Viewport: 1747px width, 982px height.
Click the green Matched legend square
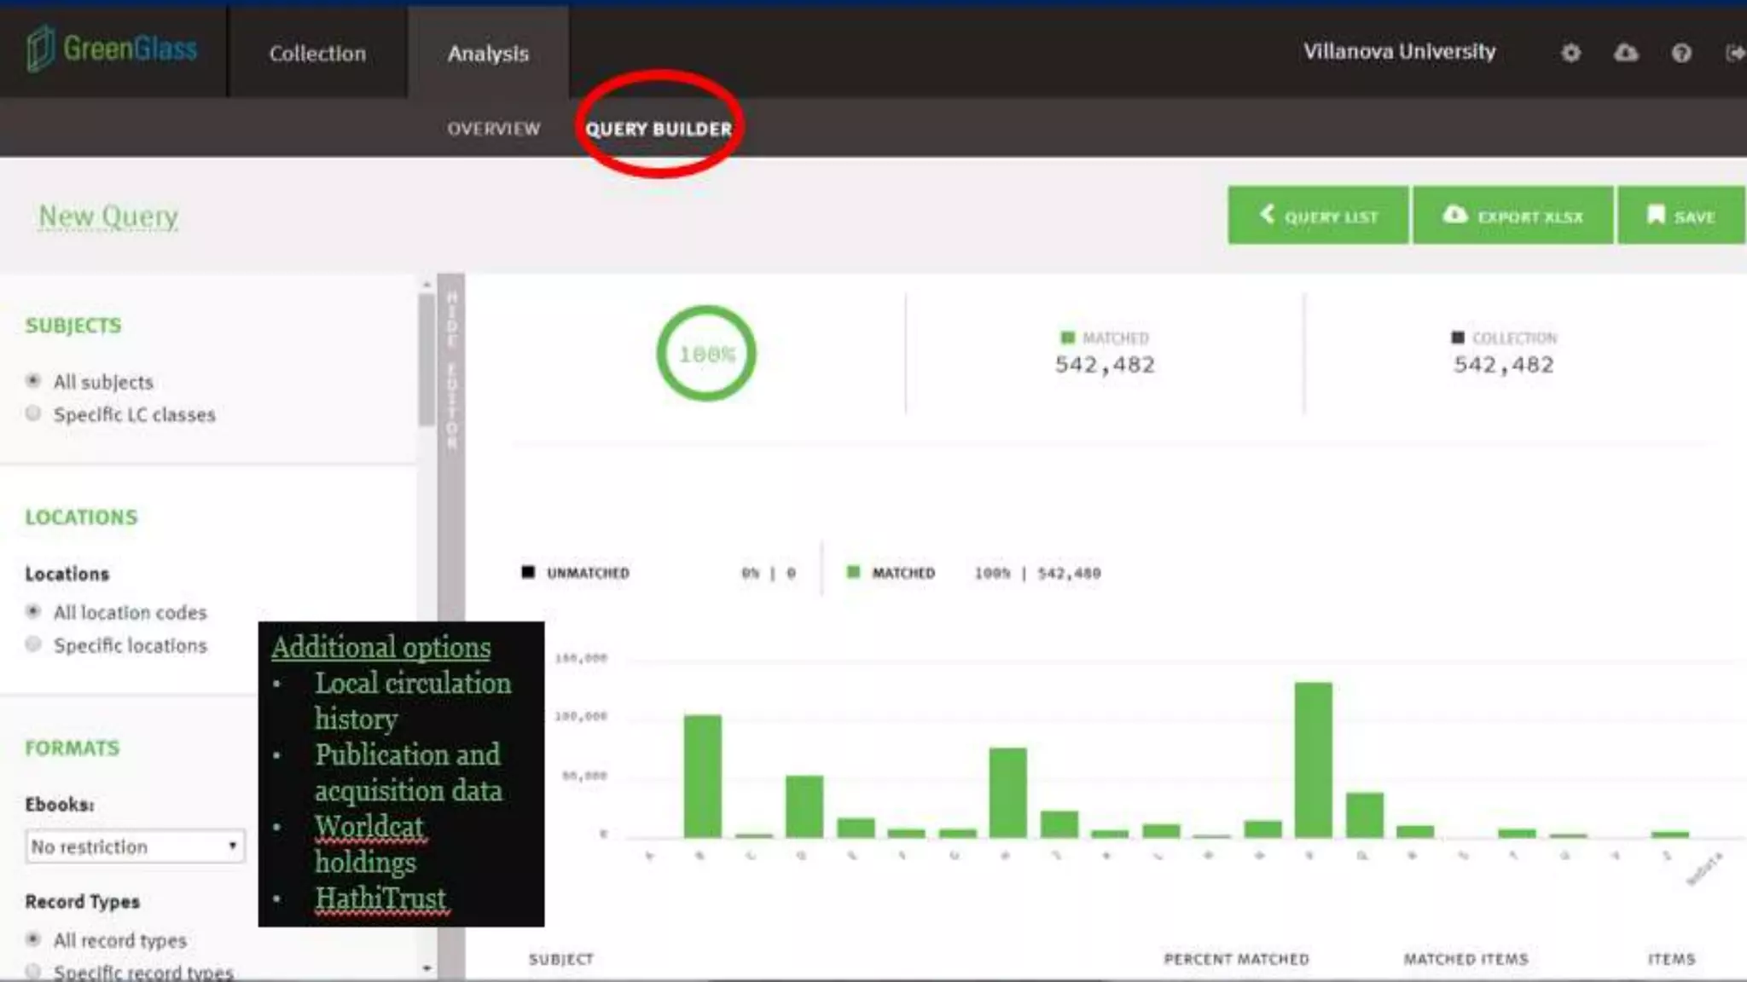(x=852, y=572)
